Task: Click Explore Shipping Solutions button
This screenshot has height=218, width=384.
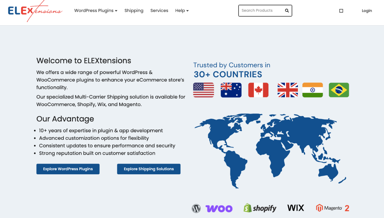Action: tap(149, 169)
